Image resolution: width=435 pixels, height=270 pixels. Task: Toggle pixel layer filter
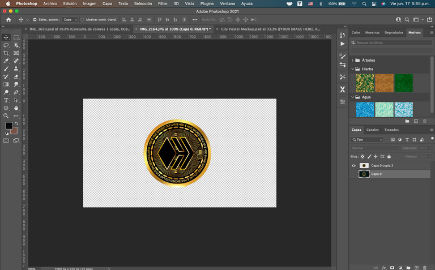point(393,140)
